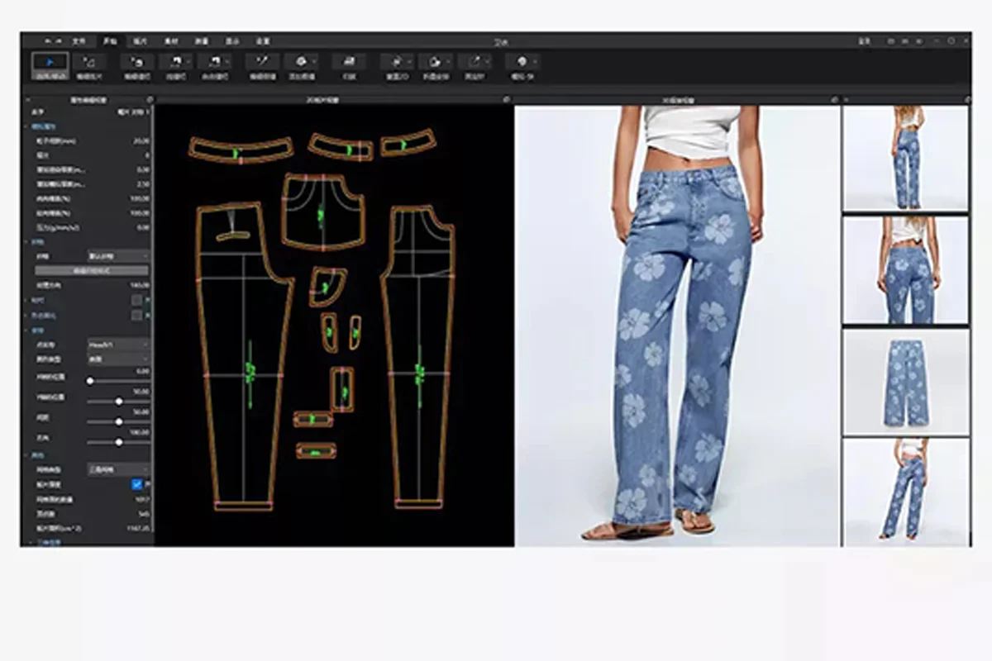Click the pin icon on the property panel header
Screen dimensions: 992x661
coord(150,99)
